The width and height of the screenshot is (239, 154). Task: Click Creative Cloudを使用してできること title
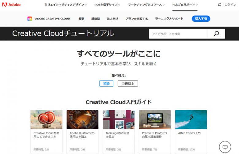[46, 135]
